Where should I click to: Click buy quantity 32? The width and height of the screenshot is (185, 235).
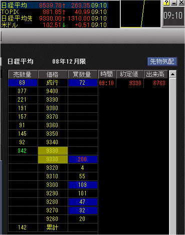(x=83, y=210)
